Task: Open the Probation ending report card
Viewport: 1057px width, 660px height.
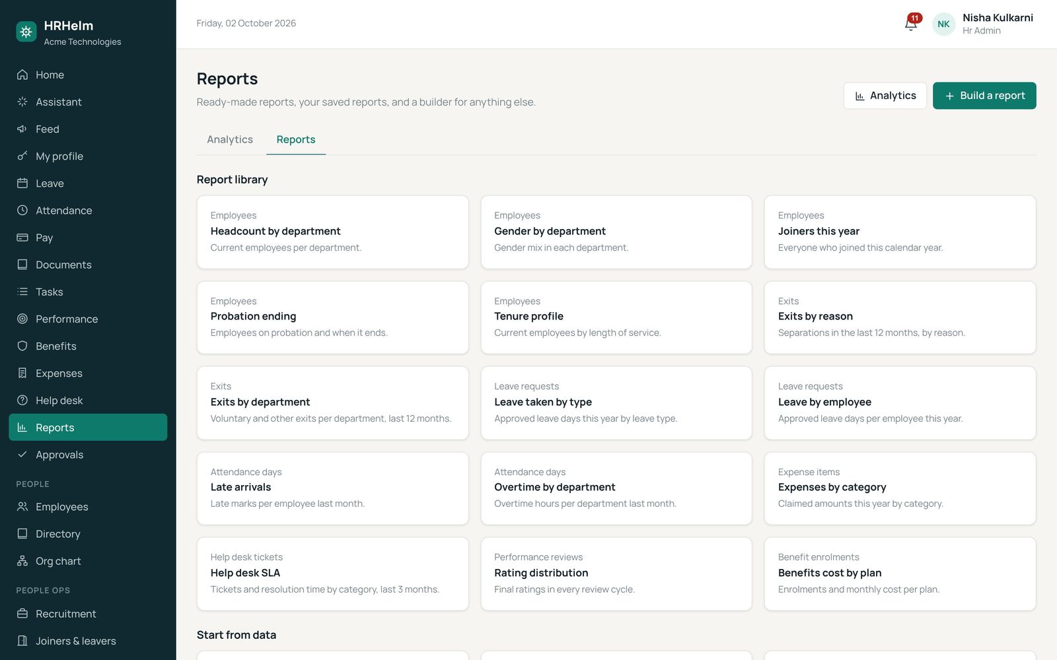Action: click(332, 317)
